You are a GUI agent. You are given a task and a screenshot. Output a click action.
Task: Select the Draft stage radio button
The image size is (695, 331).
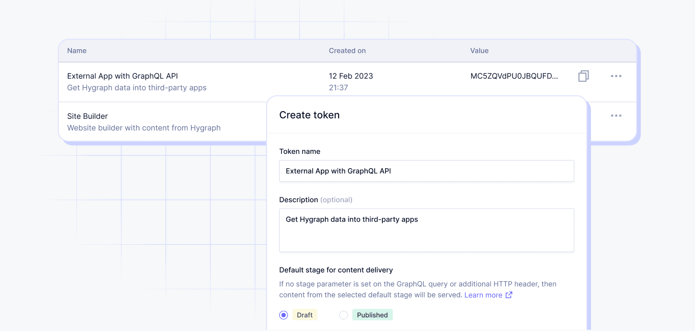[x=284, y=315]
